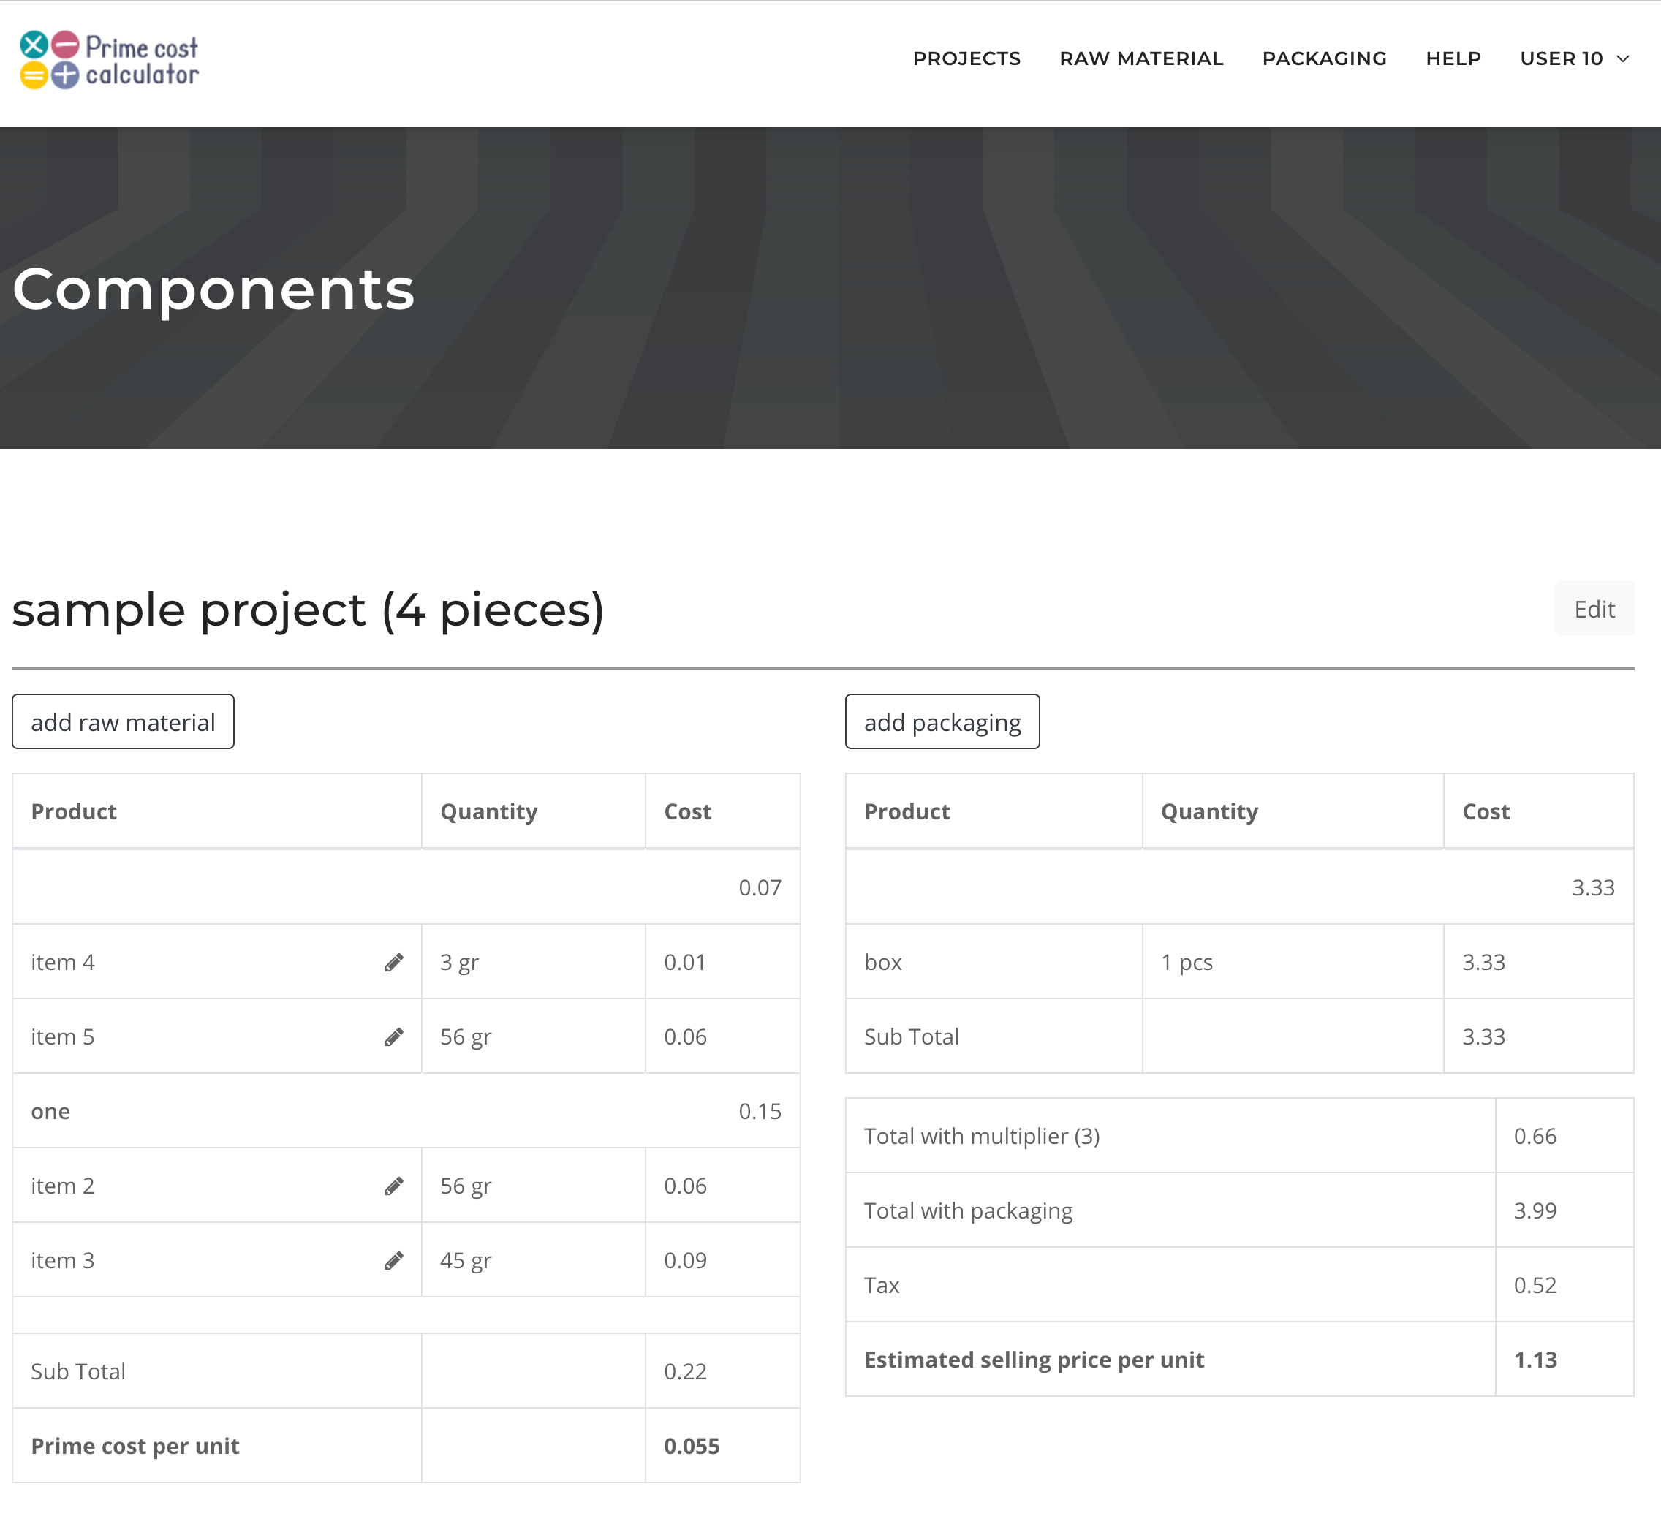Screen dimensions: 1661x1516
Task: Click the sample project title heading
Action: tap(308, 610)
